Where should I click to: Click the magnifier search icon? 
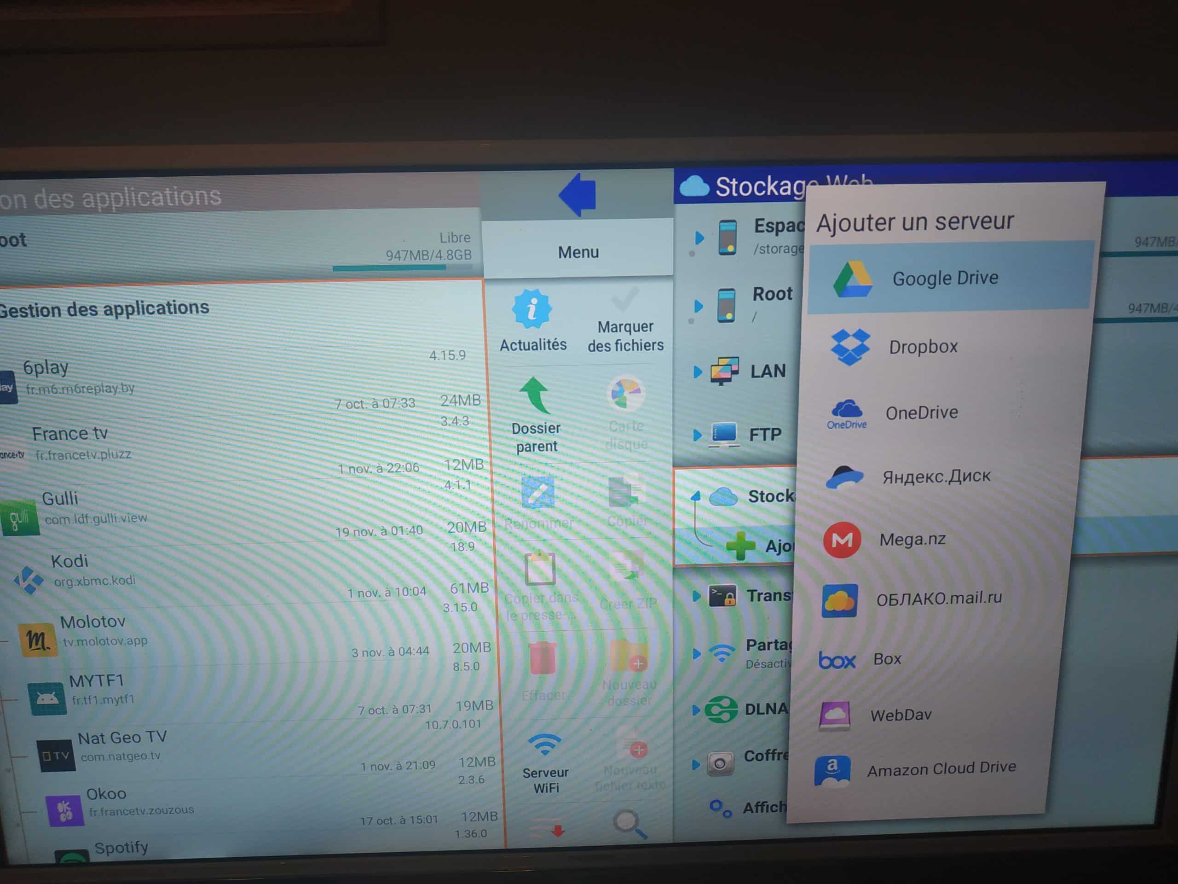(x=630, y=823)
